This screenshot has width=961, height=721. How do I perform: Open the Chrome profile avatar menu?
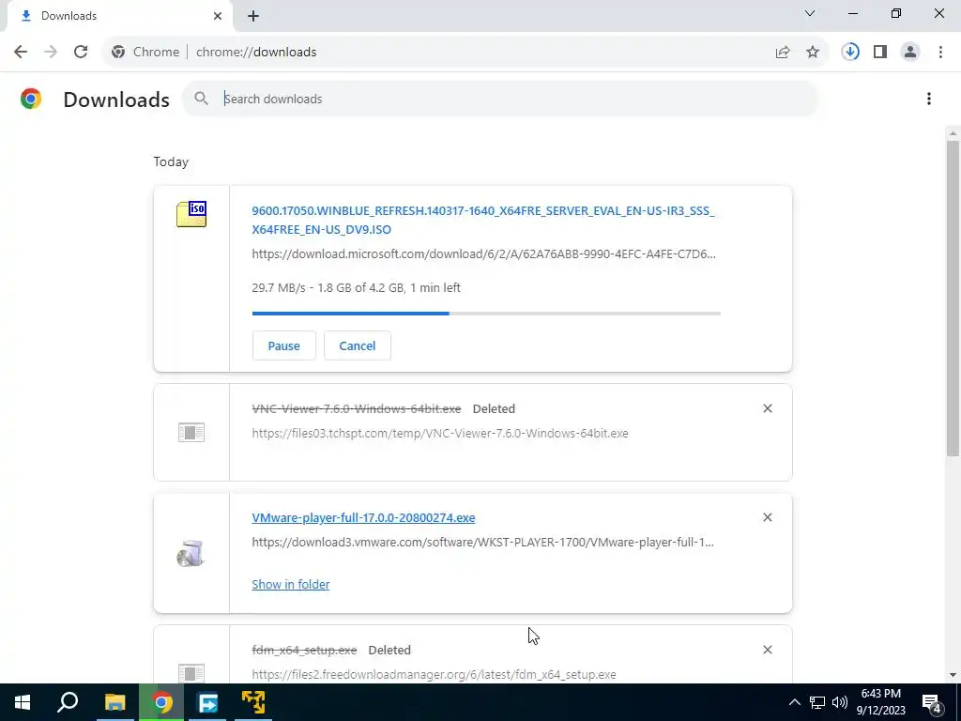click(x=910, y=53)
